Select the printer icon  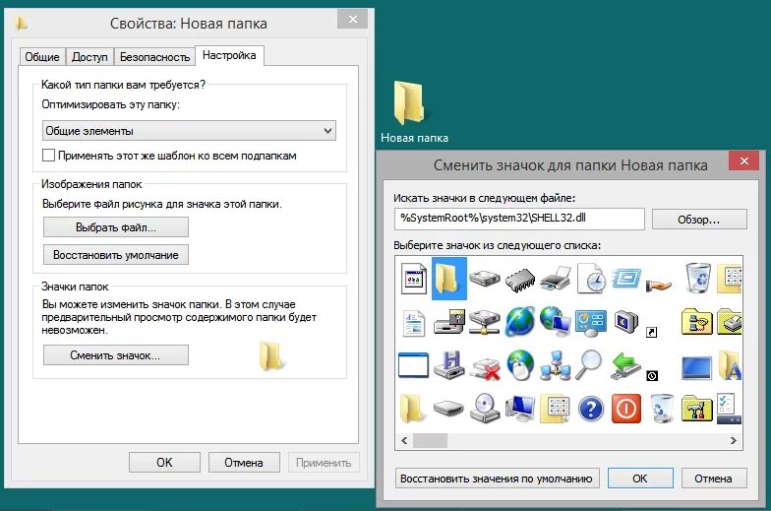(x=556, y=278)
